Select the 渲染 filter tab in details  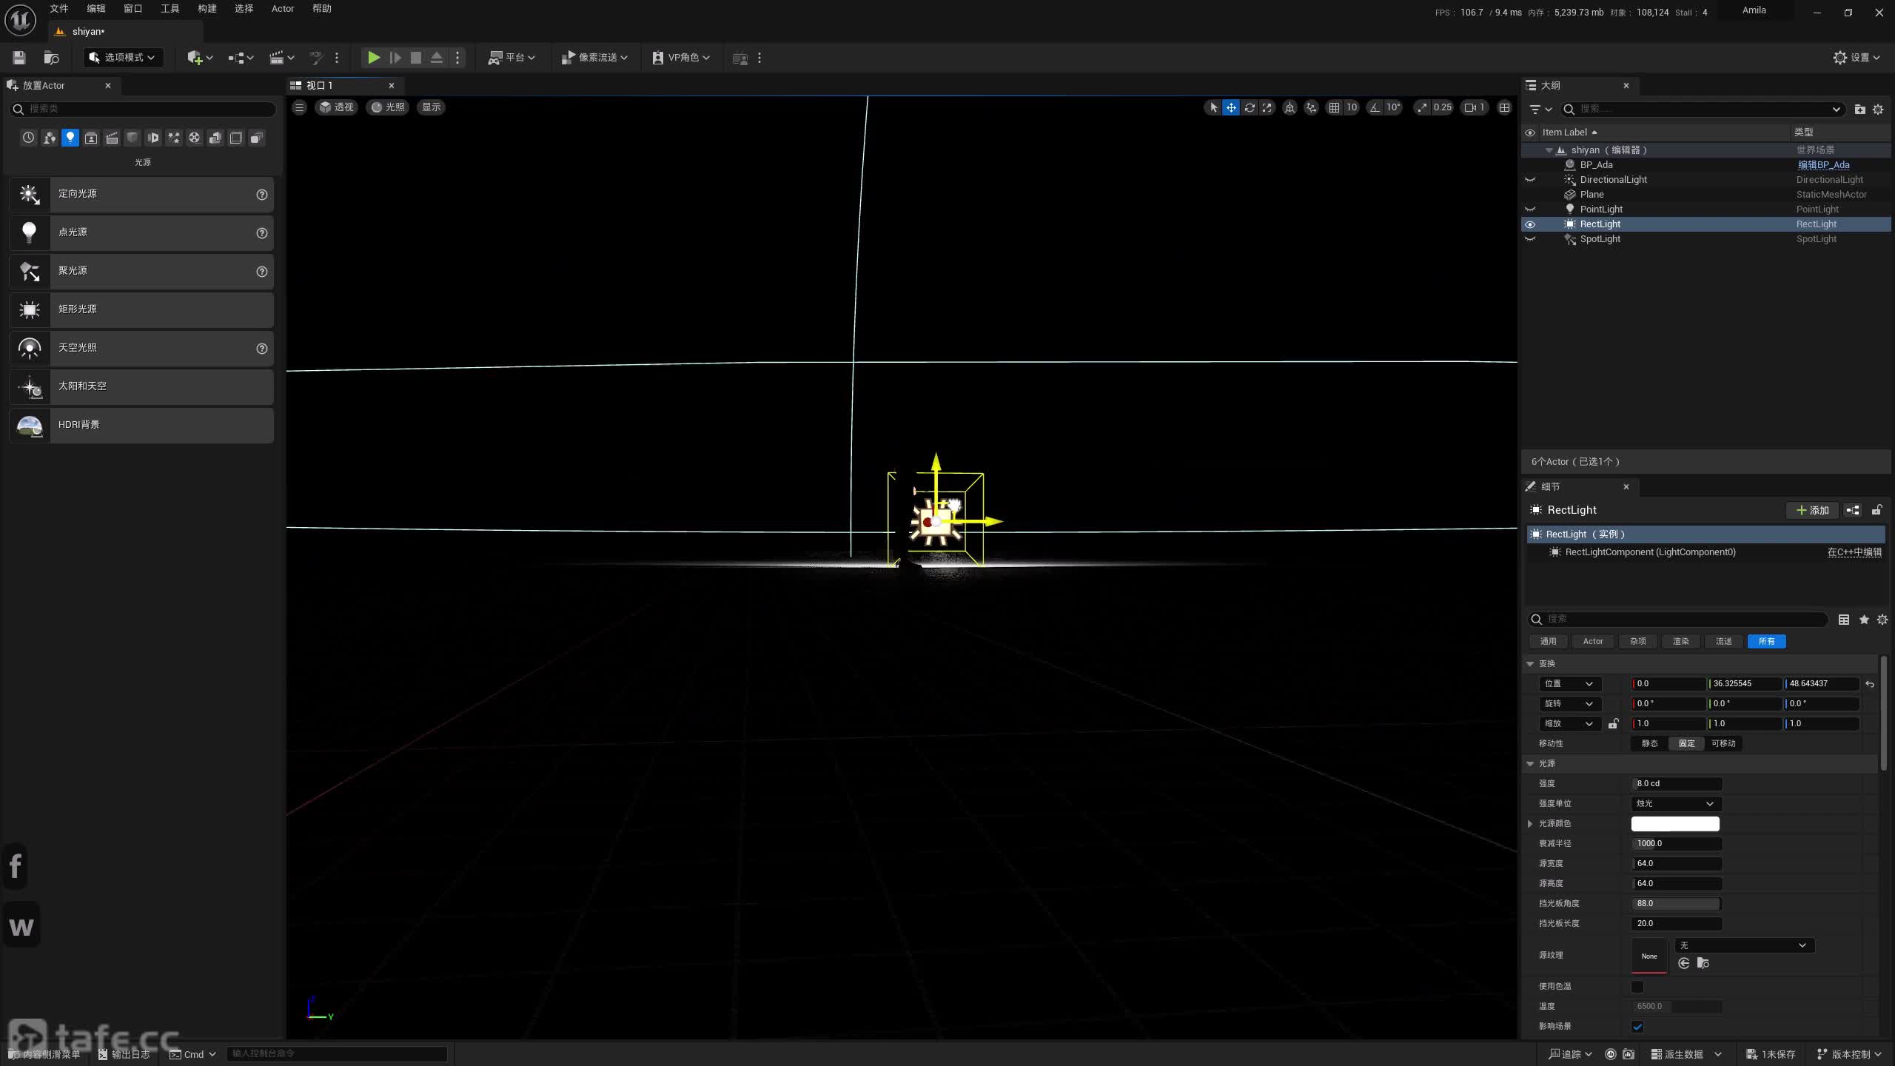point(1680,642)
